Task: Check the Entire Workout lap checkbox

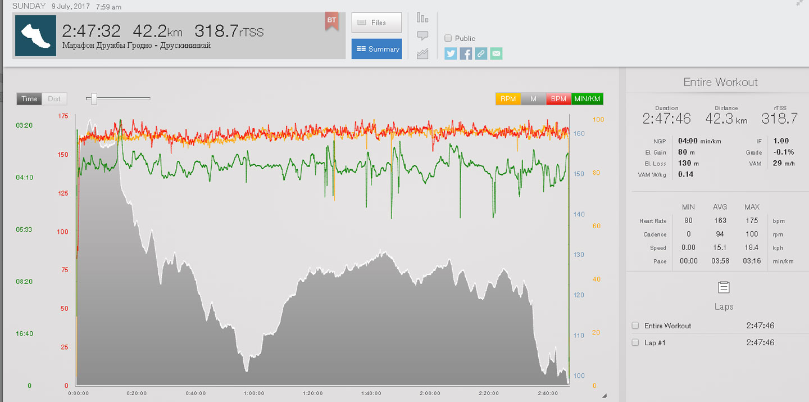Action: tap(635, 326)
